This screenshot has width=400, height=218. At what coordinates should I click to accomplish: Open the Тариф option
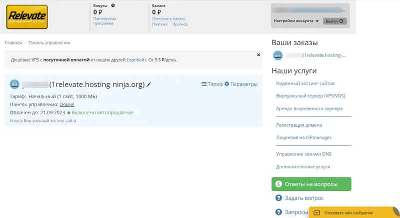coord(212,84)
